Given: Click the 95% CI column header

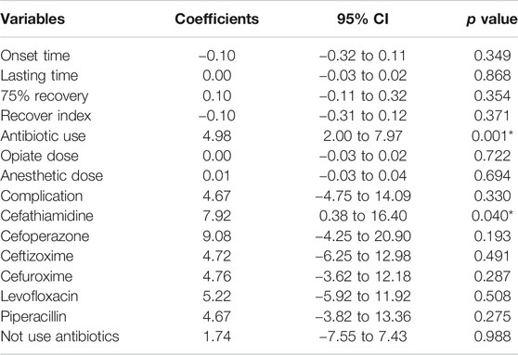Looking at the screenshot, I should (x=363, y=19).
